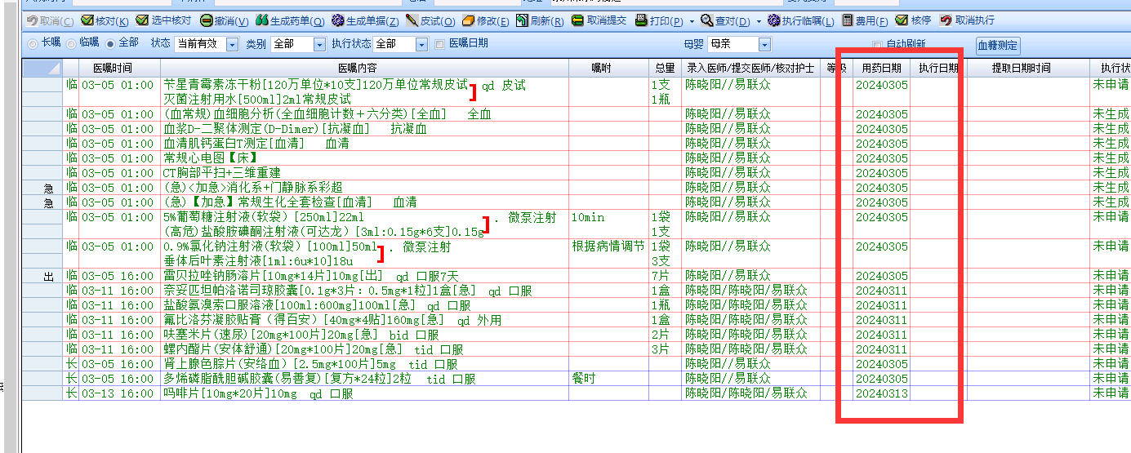This screenshot has width=1131, height=453.
Task: Select the 多烯磷脂酰胆碱胶囊 order row
Action: (x=576, y=379)
